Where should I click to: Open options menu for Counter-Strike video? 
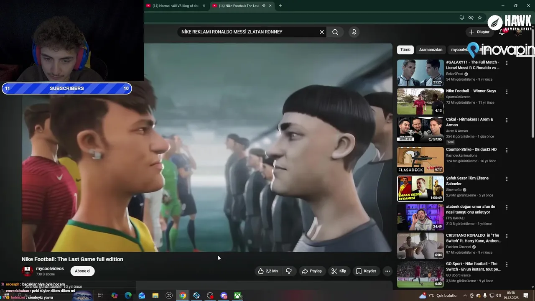[x=507, y=150]
